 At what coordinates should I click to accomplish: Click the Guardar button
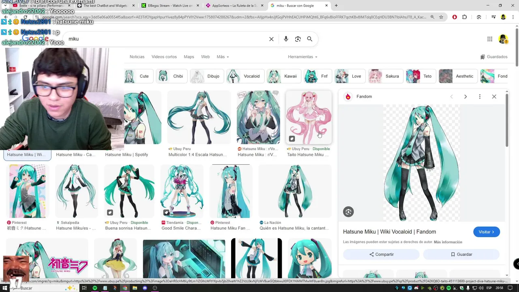pos(461,254)
